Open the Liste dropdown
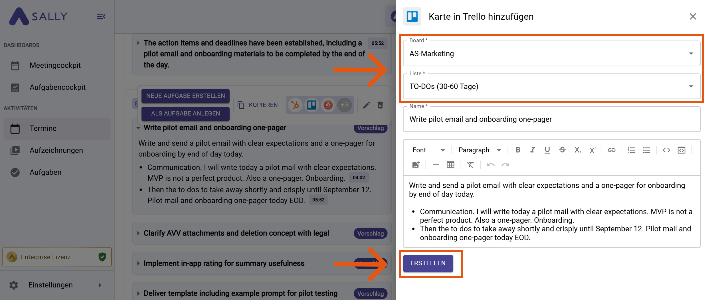Image resolution: width=708 pixels, height=300 pixels. click(x=552, y=86)
